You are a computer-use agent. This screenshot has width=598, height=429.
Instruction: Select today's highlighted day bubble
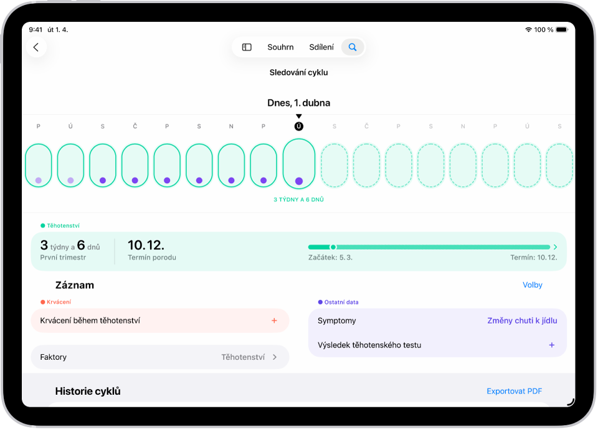(x=299, y=164)
